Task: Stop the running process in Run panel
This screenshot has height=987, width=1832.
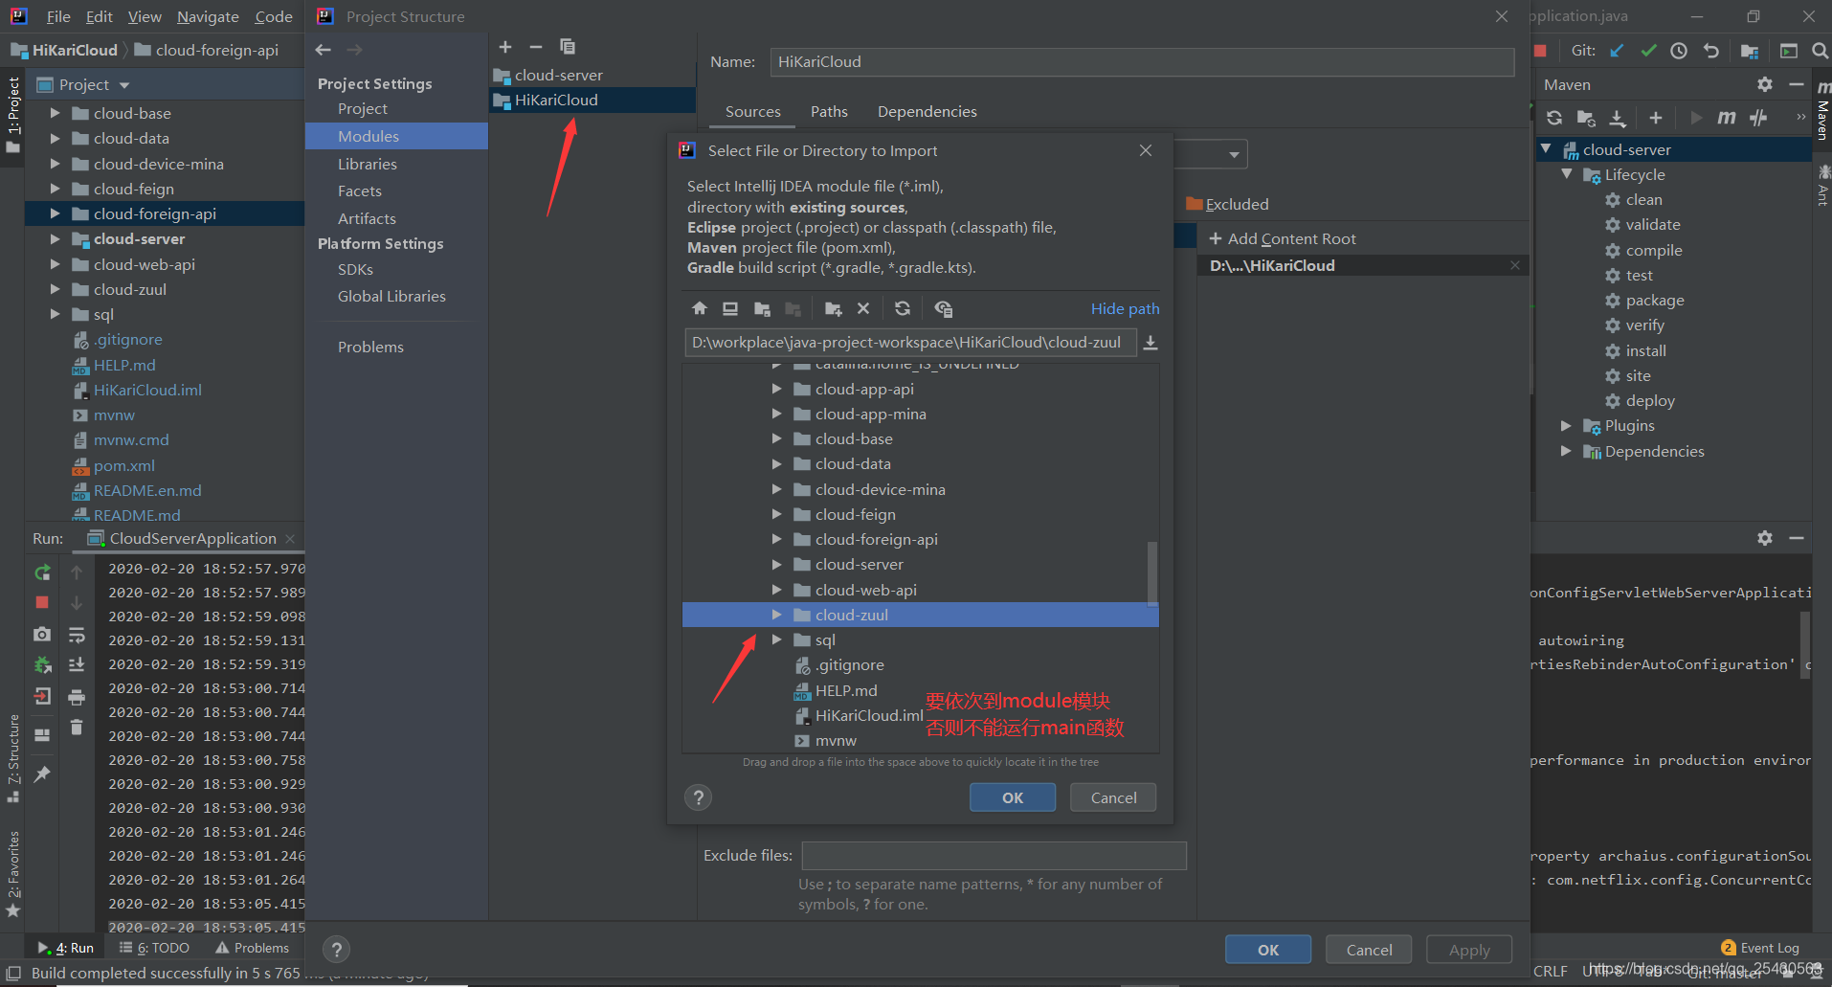Action: pyautogui.click(x=42, y=602)
